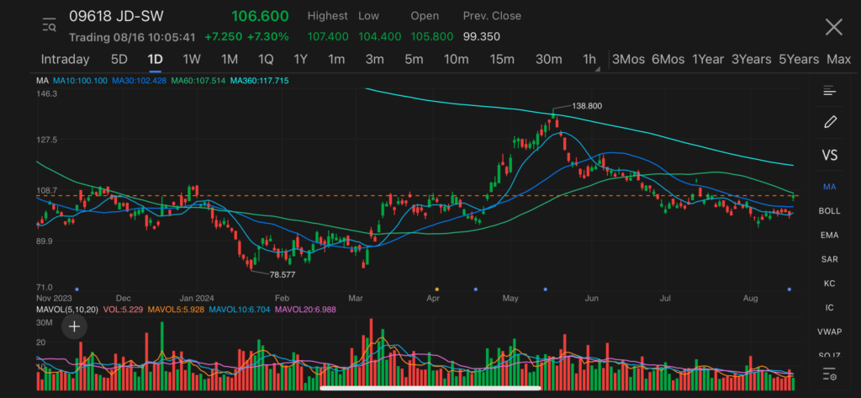Open the chart lines menu icon
The image size is (861, 398).
[830, 91]
